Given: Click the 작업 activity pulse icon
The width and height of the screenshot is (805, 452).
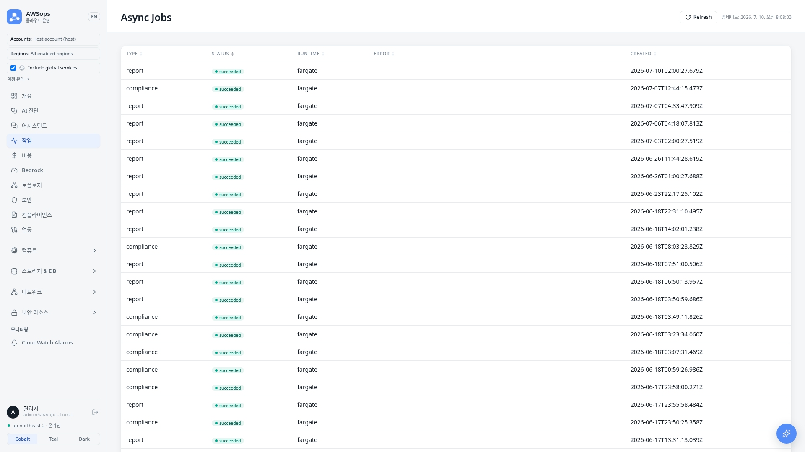Looking at the screenshot, I should click(x=14, y=141).
